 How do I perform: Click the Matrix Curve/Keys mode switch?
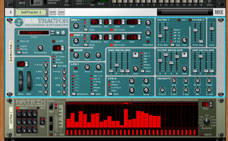click(51, 107)
